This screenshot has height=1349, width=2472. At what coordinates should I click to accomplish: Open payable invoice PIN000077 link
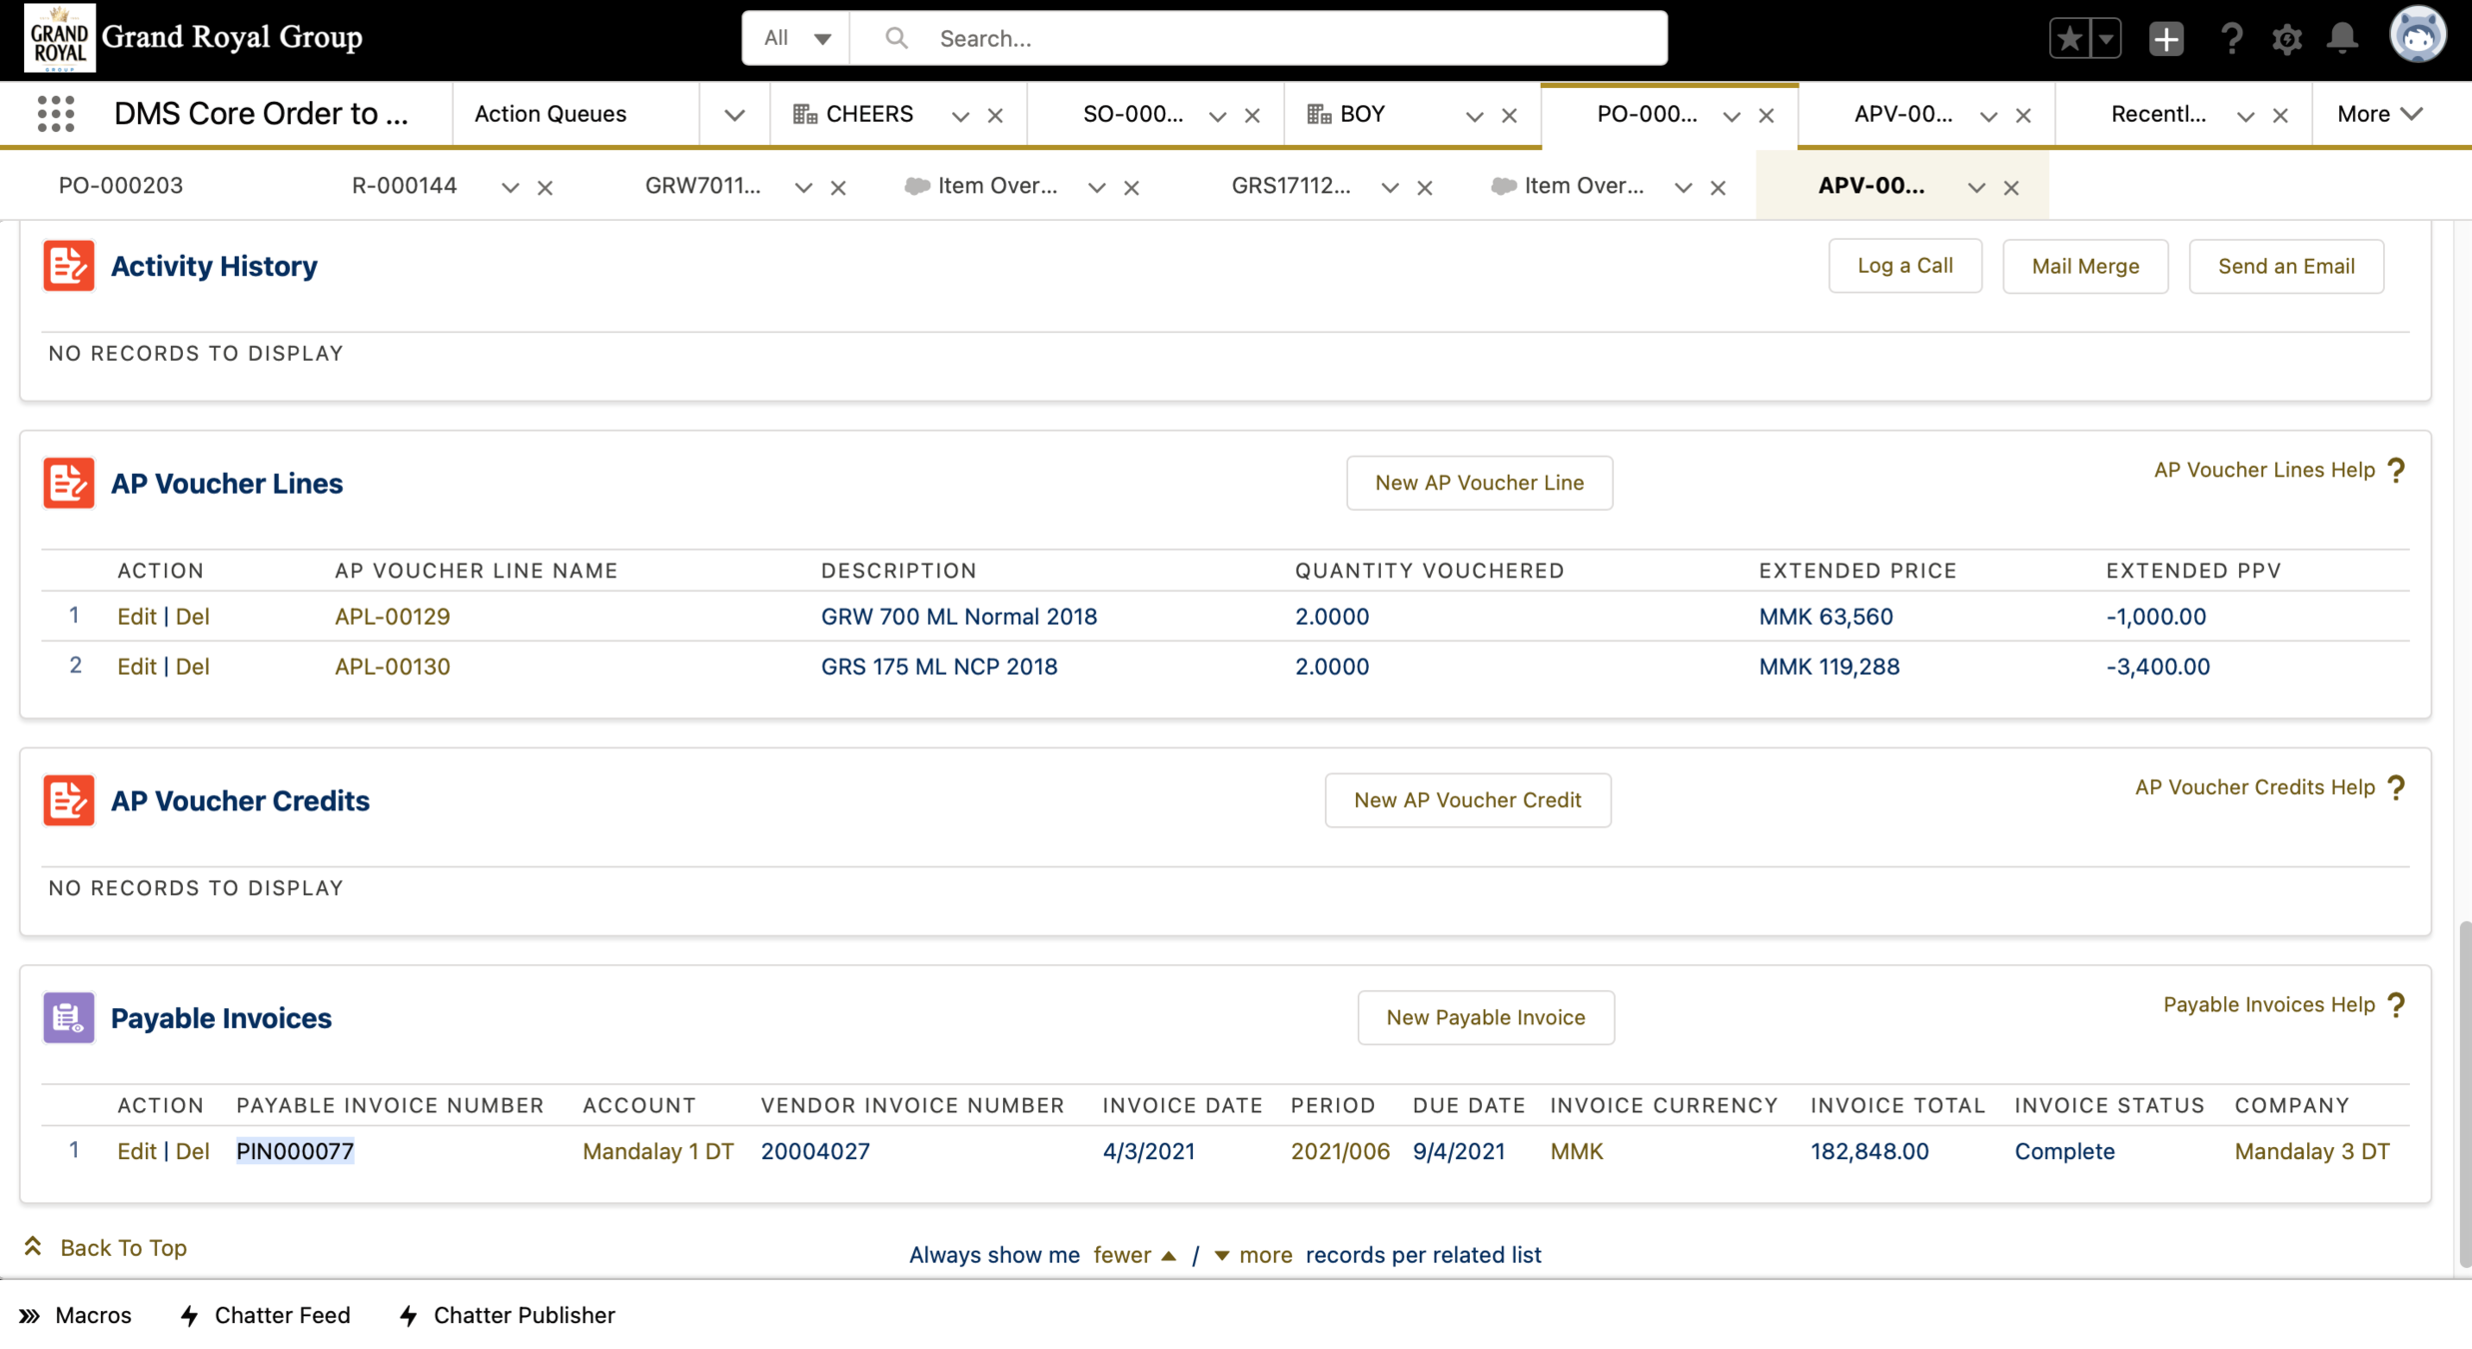tap(295, 1151)
